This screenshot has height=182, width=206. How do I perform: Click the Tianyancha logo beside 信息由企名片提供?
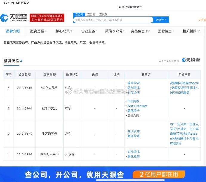click(191, 60)
